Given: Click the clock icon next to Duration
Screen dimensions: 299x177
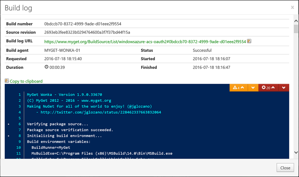Looking at the screenshot, I should click(x=47, y=67).
